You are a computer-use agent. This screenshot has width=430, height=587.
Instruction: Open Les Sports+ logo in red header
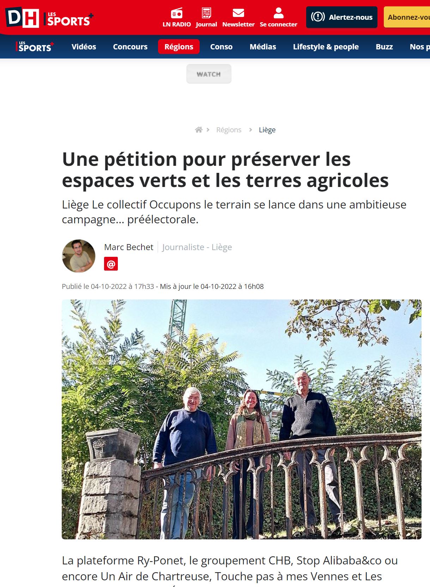tap(68, 19)
